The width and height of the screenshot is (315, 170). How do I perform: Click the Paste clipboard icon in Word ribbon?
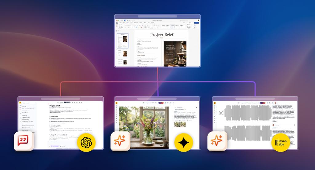point(117,26)
